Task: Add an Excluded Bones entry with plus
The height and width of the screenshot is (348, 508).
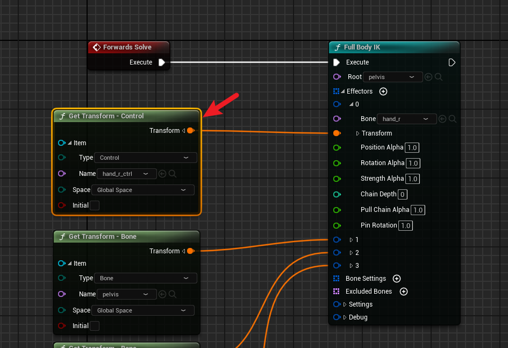Action: [404, 292]
